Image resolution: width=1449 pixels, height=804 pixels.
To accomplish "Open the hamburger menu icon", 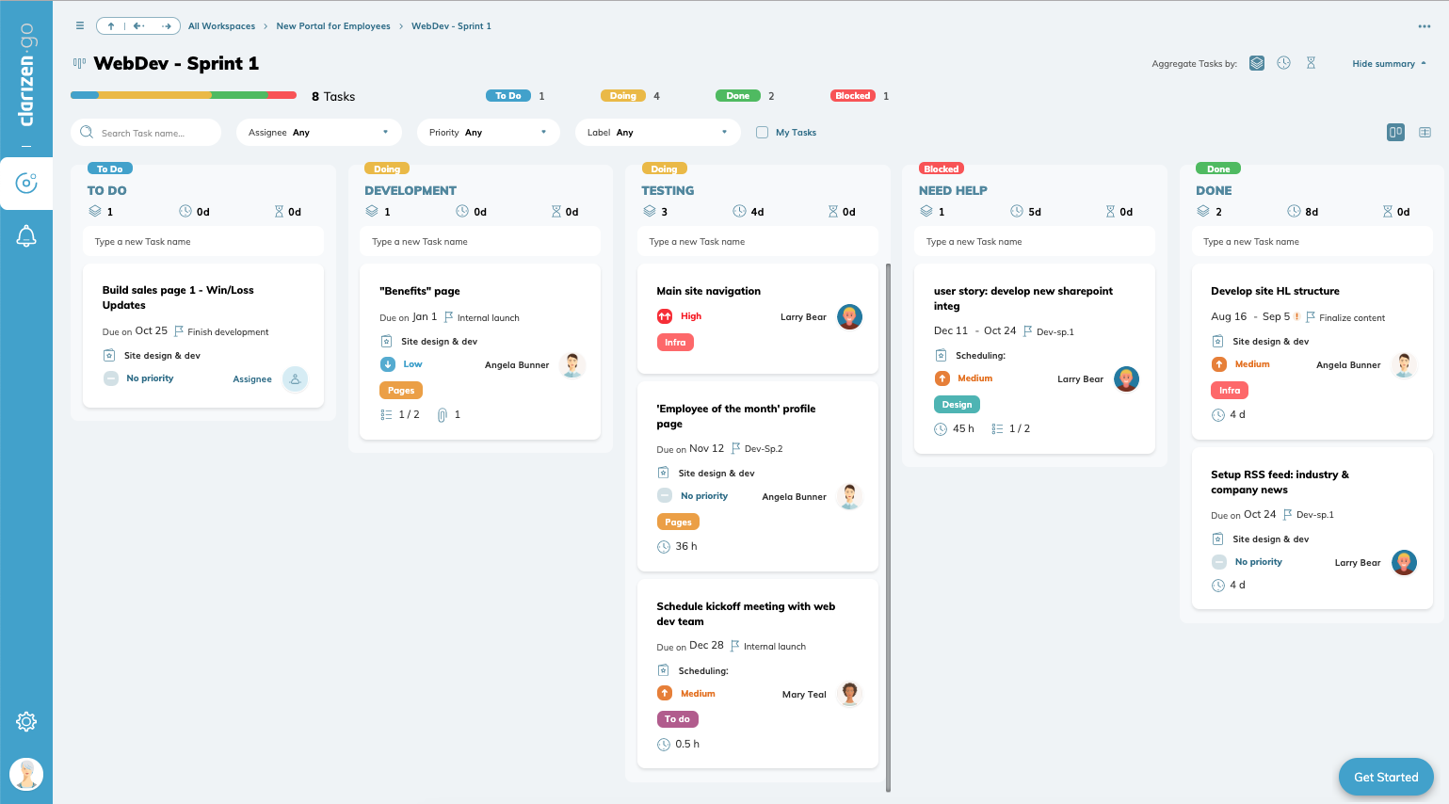I will point(80,25).
